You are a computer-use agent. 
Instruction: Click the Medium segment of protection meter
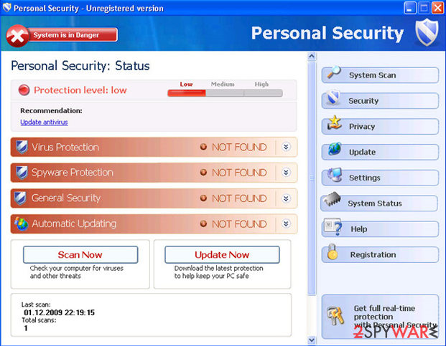[x=225, y=93]
